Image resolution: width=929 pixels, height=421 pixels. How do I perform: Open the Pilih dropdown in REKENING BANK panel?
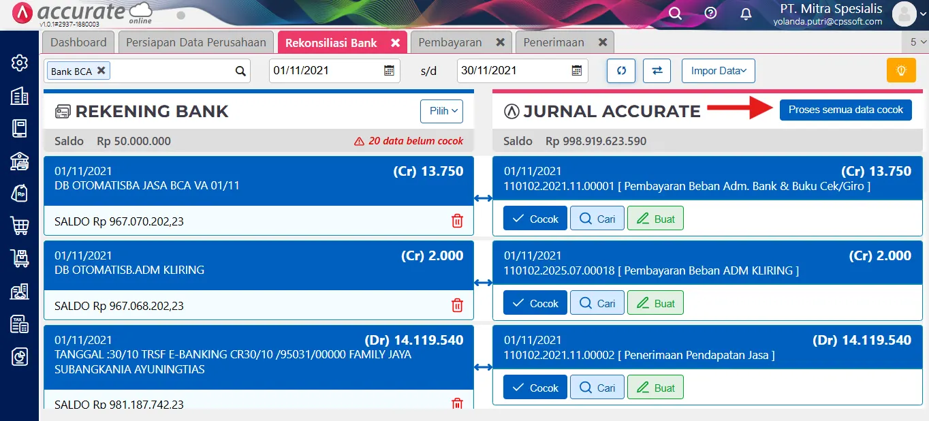(x=441, y=111)
